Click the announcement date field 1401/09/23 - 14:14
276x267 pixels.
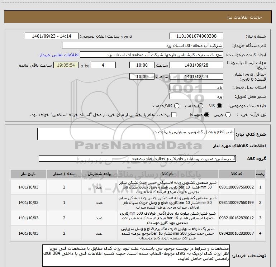click(x=51, y=36)
